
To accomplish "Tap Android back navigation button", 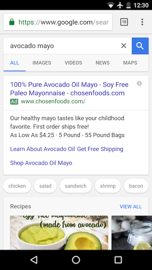I will [34, 260].
